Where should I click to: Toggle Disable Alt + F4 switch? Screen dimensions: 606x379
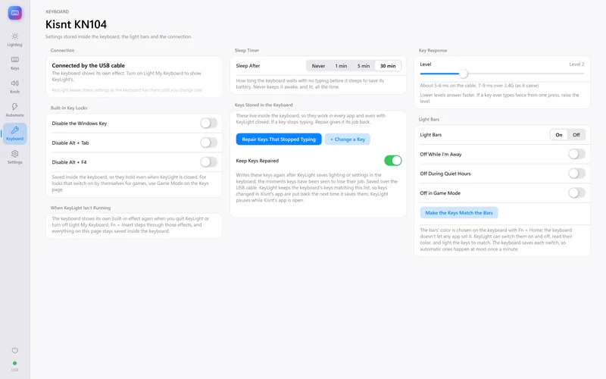tap(209, 162)
